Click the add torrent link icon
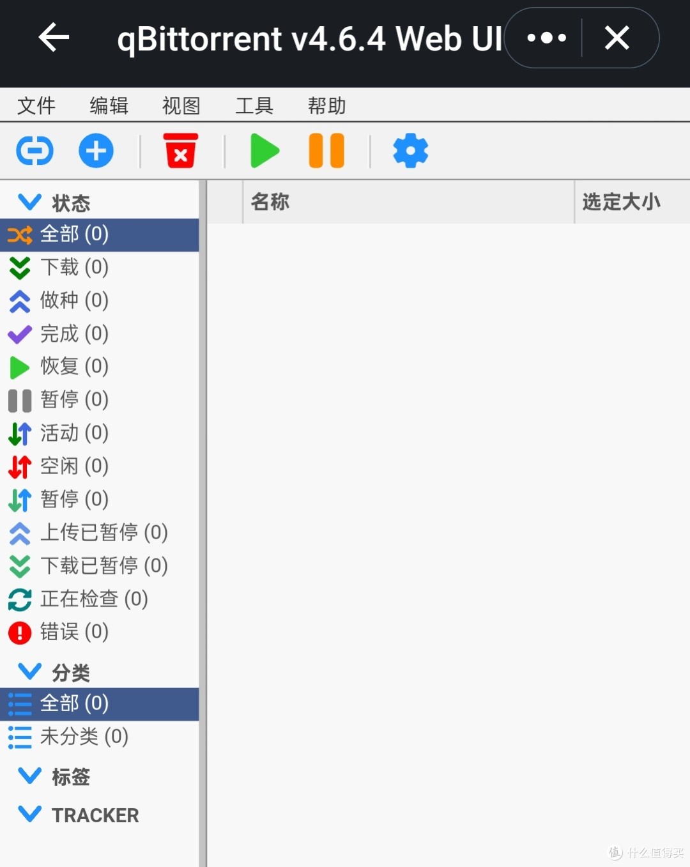The height and width of the screenshot is (867, 690). click(34, 151)
